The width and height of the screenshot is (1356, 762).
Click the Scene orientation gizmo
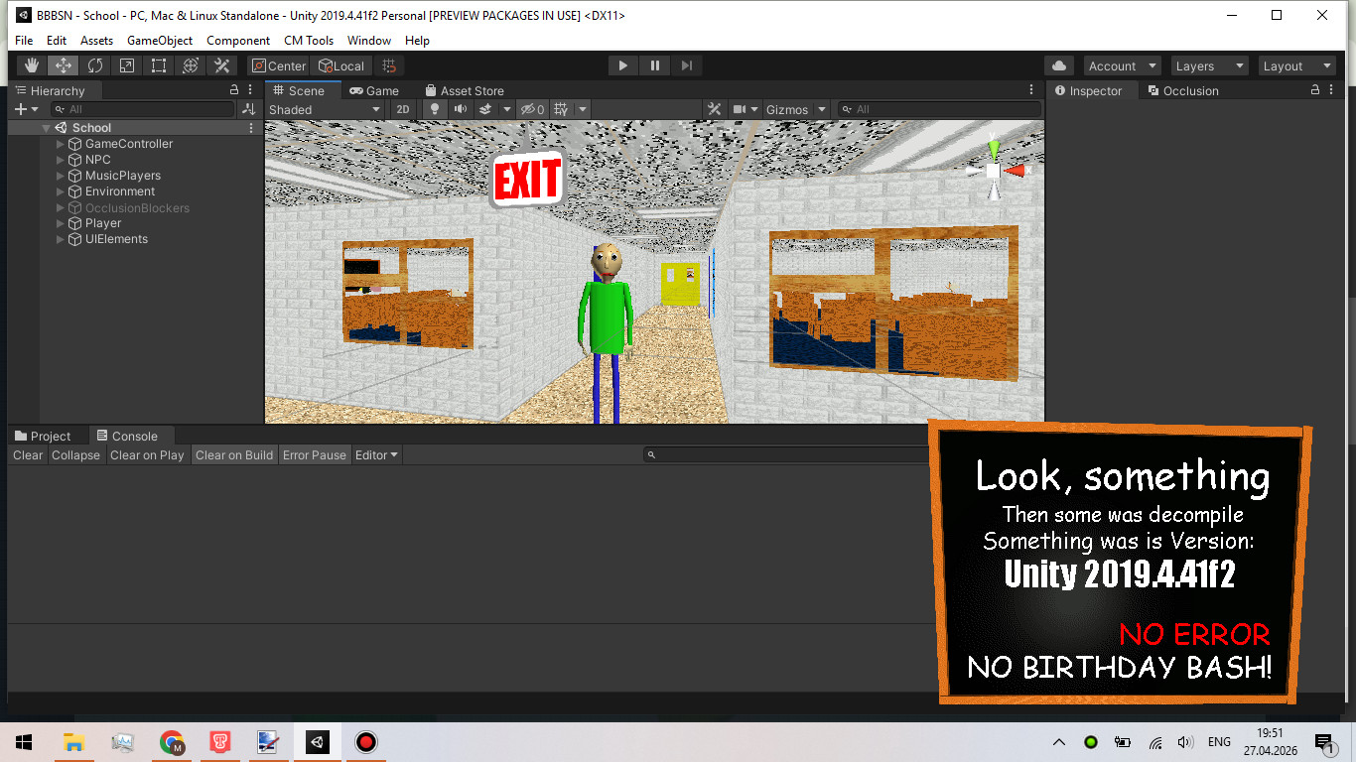(x=994, y=170)
